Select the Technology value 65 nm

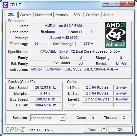click(x=39, y=43)
